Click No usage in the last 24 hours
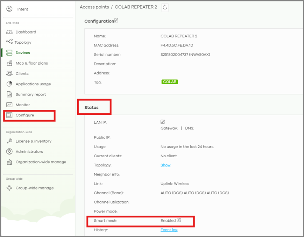Screen dimensions: 304x237 click(x=187, y=147)
